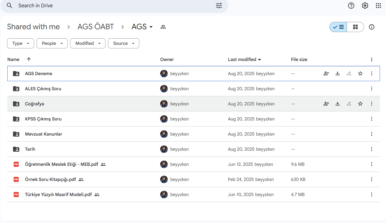Download the Coğrafya folder
This screenshot has width=386, height=223.
click(x=338, y=104)
